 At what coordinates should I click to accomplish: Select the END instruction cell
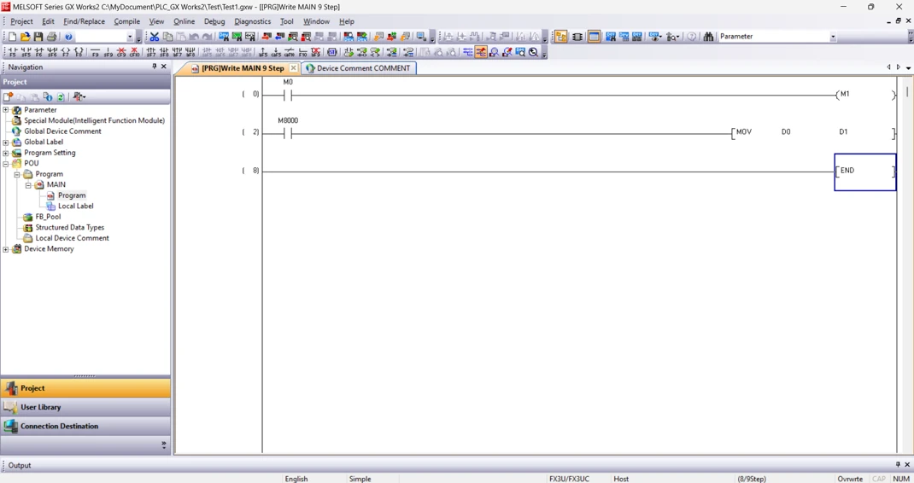click(x=865, y=172)
